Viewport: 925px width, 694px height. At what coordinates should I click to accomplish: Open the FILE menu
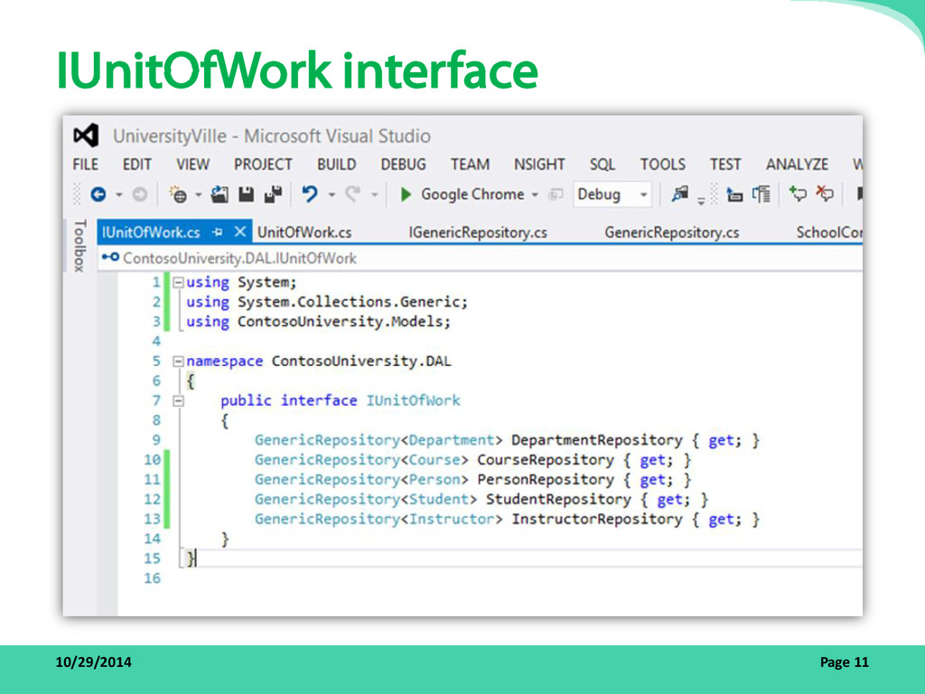(86, 164)
